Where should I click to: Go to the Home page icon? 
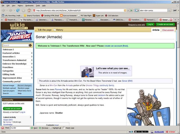[x=29, y=10]
